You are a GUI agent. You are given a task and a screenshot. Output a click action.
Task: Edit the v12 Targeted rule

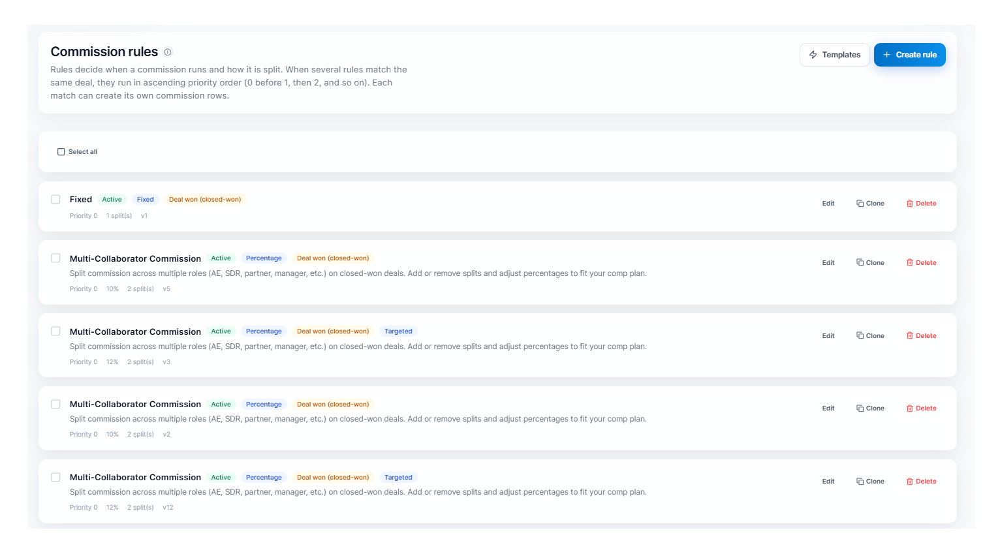click(828, 482)
